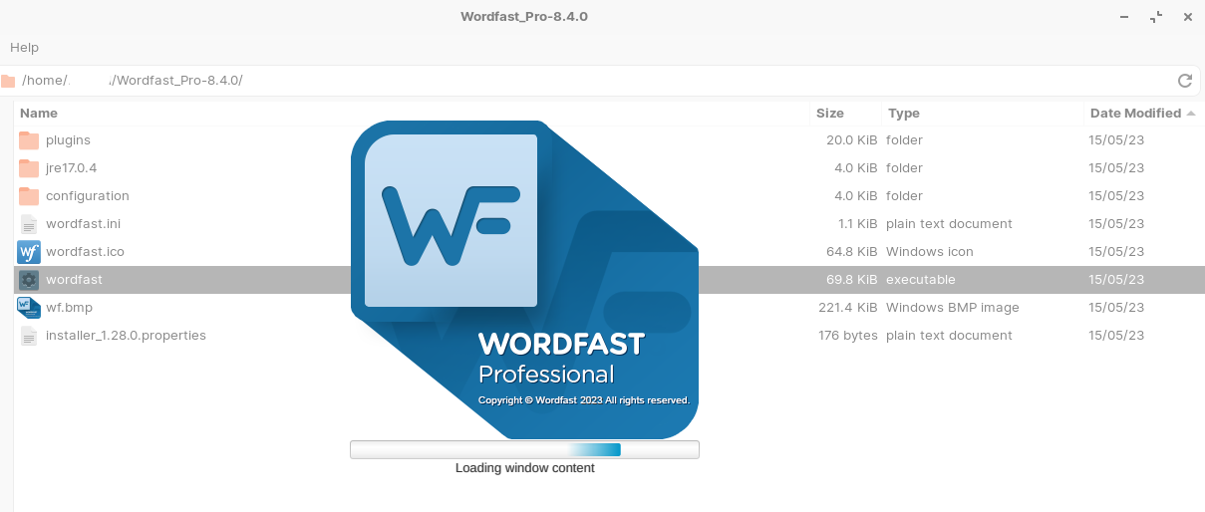Image resolution: width=1205 pixels, height=512 pixels.
Task: Select the configuration folder name
Action: pos(88,196)
